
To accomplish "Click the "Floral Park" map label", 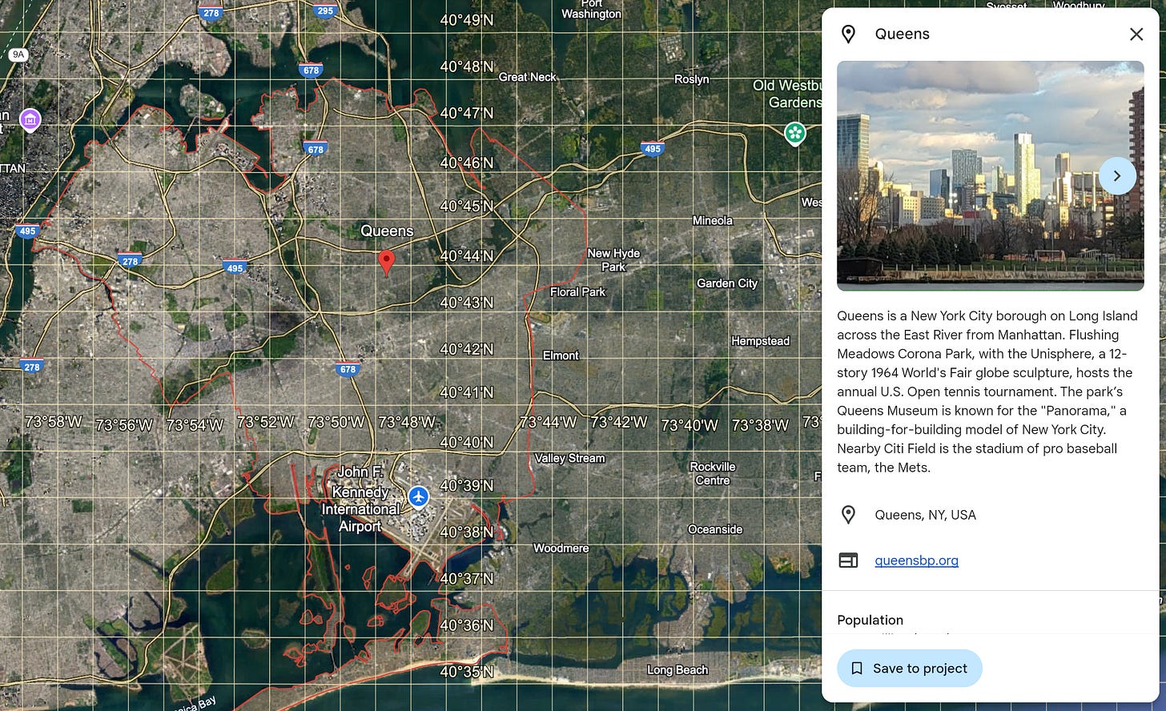I will [x=577, y=292].
